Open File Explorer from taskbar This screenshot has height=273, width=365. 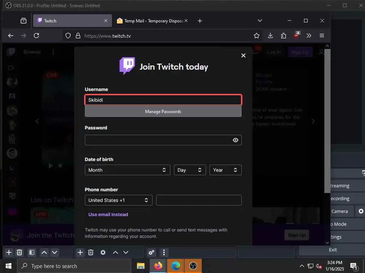pos(140,266)
